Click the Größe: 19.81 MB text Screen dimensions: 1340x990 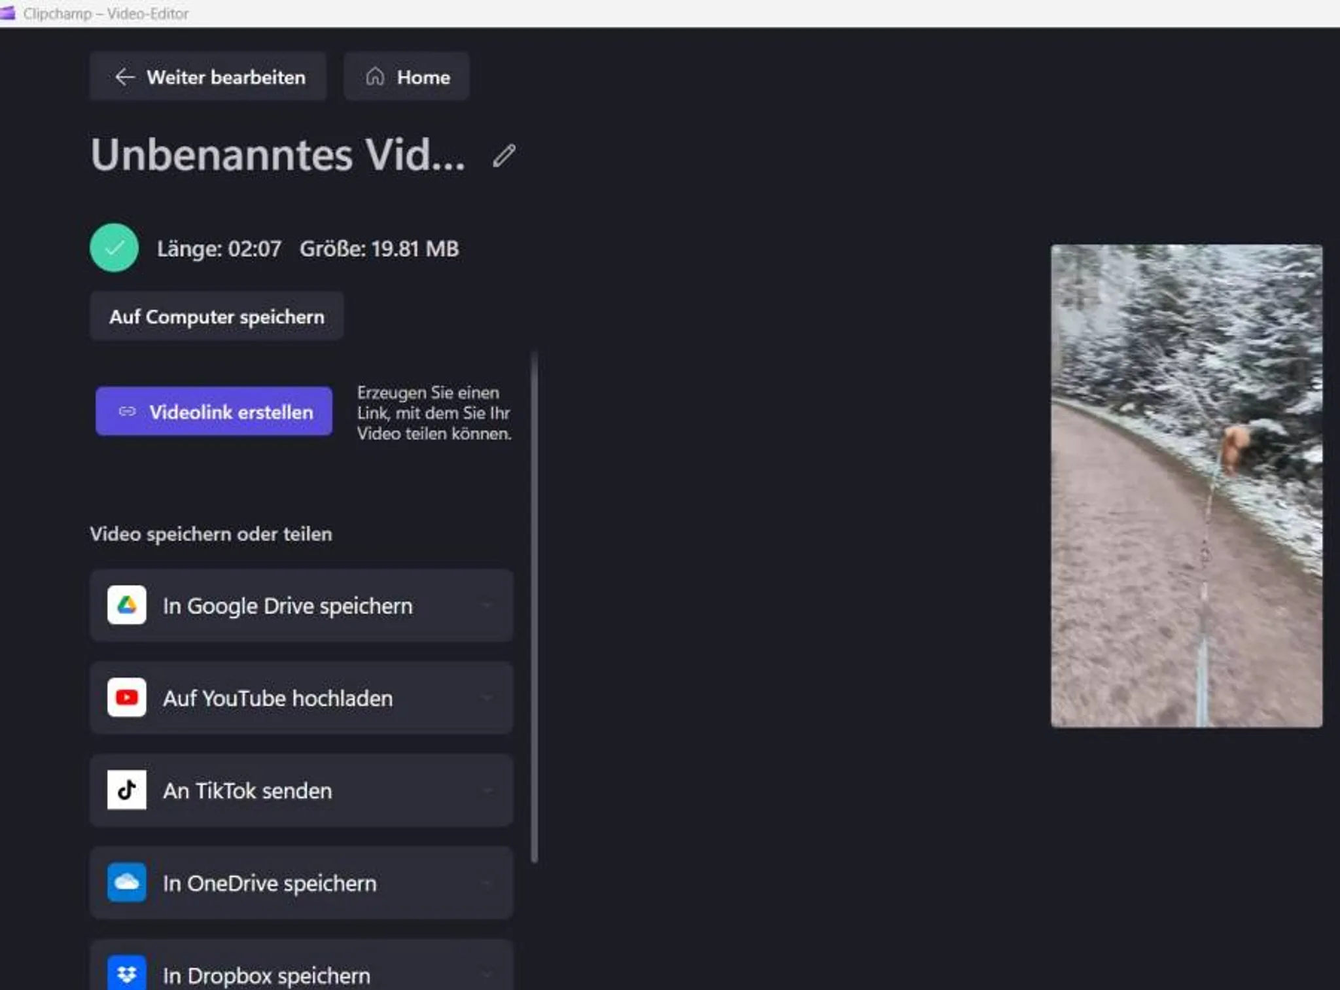379,249
